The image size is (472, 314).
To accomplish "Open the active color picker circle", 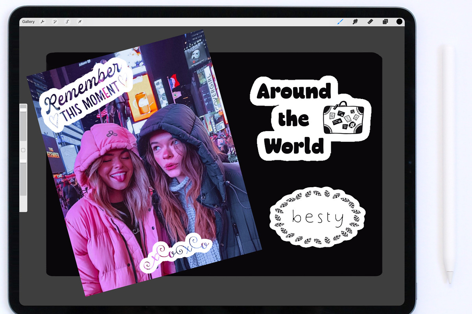I will point(399,22).
